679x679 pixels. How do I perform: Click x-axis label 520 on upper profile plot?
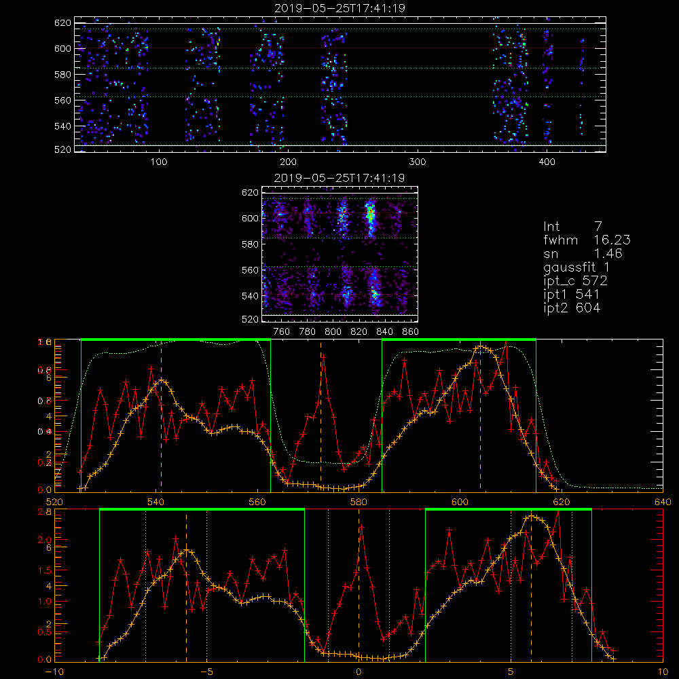(x=54, y=502)
